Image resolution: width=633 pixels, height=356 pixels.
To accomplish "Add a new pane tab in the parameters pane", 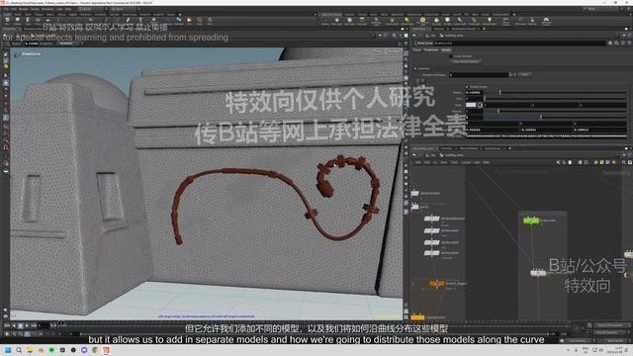I will point(484,29).
